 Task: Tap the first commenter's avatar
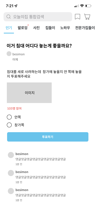point(11,155)
